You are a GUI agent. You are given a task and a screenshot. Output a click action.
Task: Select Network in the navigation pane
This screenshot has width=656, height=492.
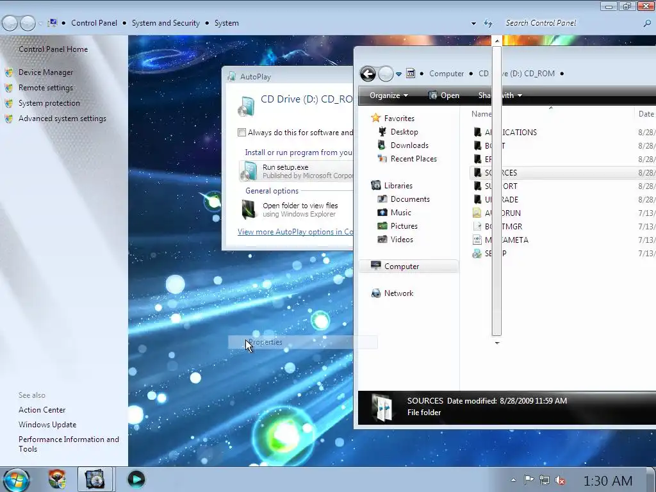coord(398,293)
